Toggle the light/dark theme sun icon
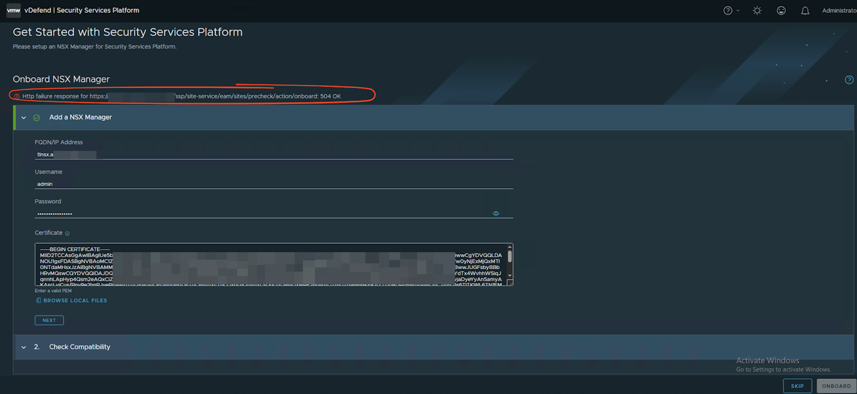The width and height of the screenshot is (857, 394). tap(757, 11)
